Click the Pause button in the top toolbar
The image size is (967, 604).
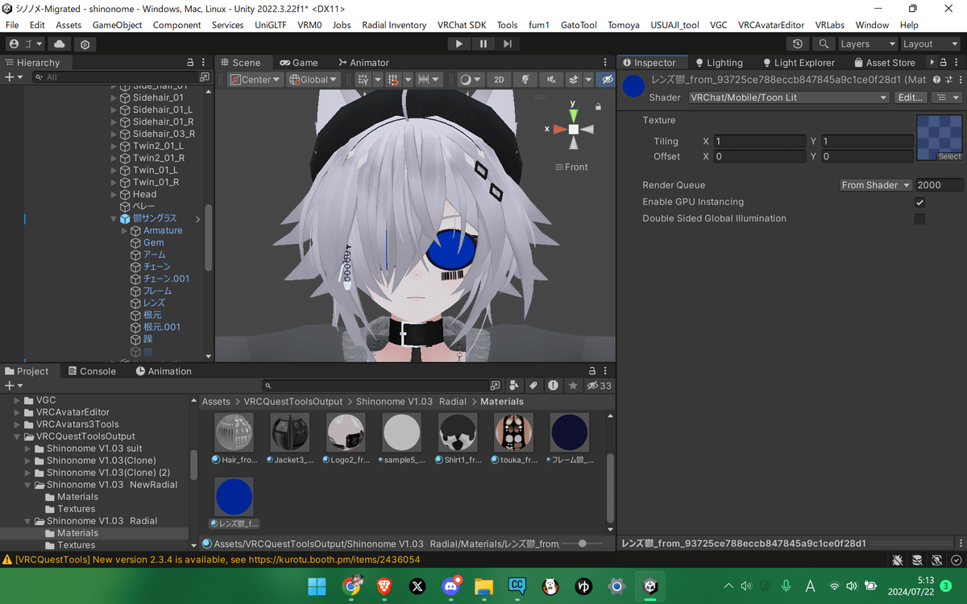(483, 43)
